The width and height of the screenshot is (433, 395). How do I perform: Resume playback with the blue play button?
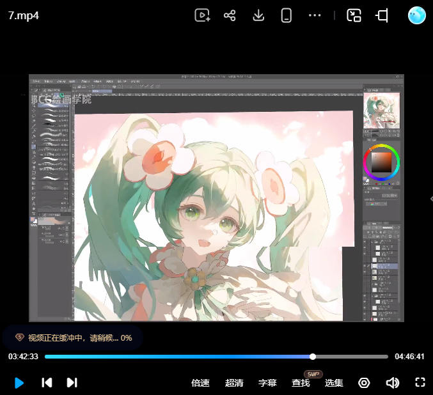(x=19, y=383)
